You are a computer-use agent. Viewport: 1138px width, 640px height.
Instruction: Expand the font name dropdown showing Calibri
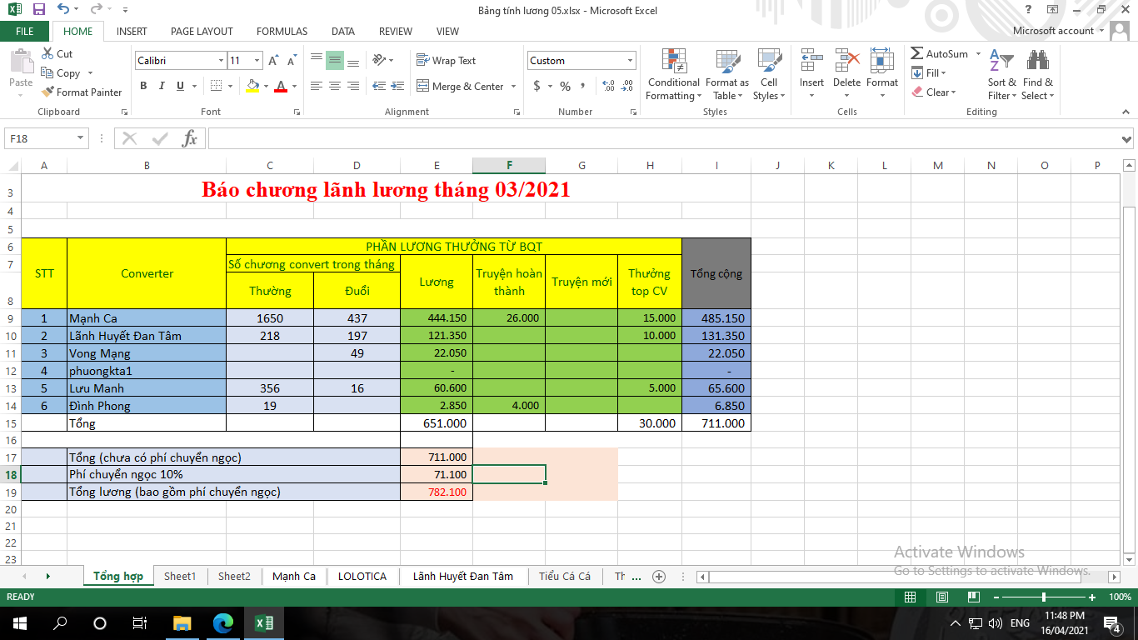pyautogui.click(x=221, y=61)
